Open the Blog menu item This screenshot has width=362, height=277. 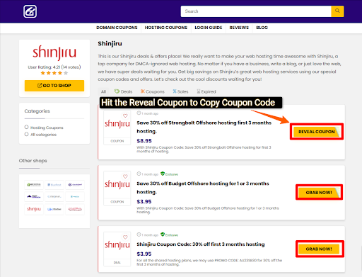[x=262, y=28]
